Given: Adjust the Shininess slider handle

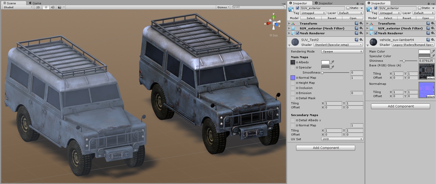Looking at the screenshot, I should (x=404, y=61).
